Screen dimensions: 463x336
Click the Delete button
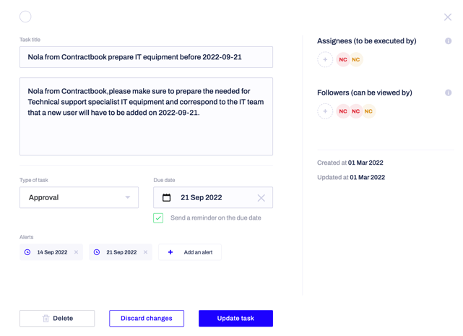(57, 318)
